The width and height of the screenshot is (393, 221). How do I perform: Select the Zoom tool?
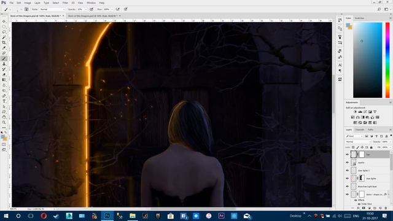point(4,122)
